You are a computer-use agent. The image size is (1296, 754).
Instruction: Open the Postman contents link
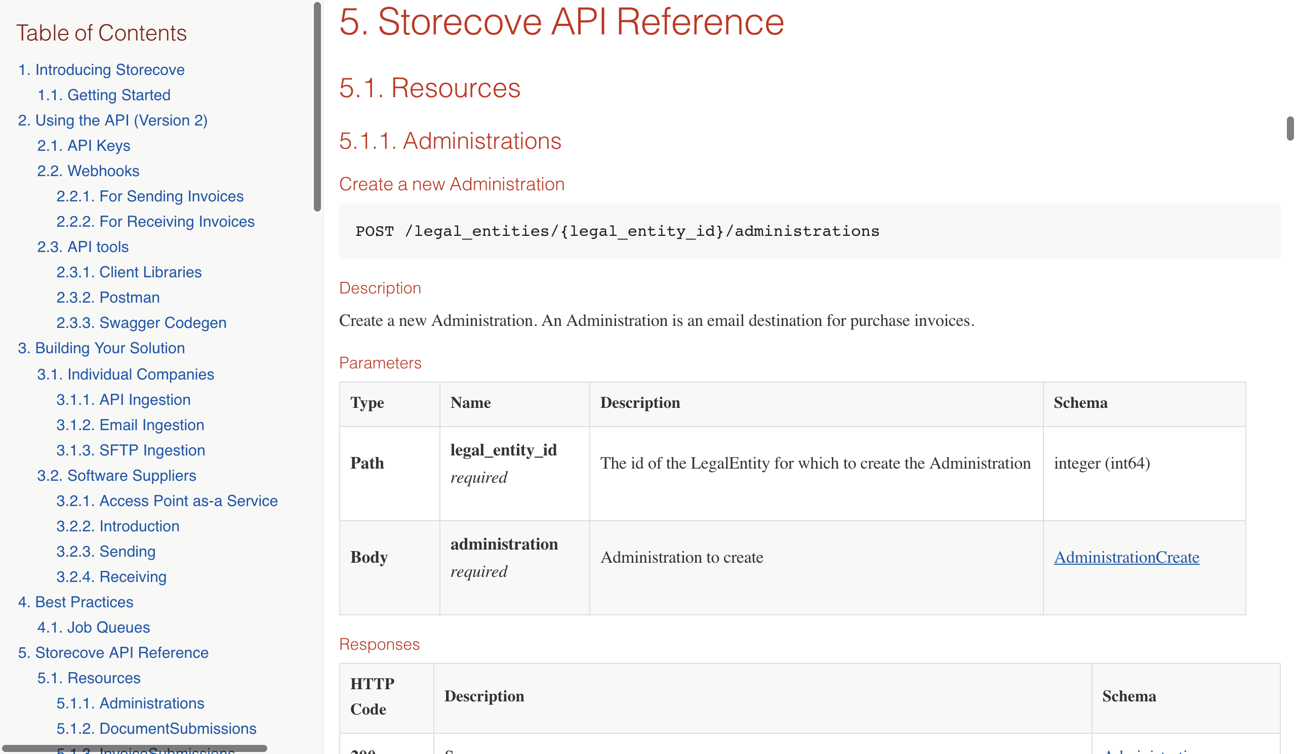pyautogui.click(x=108, y=297)
